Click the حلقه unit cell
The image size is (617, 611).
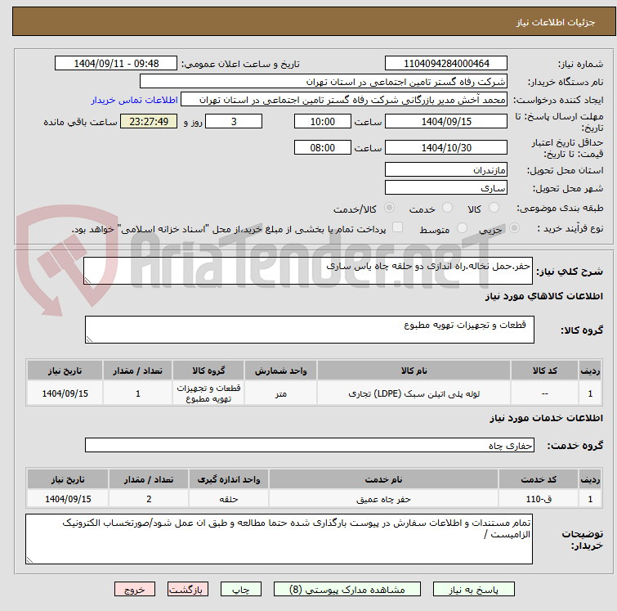229,499
